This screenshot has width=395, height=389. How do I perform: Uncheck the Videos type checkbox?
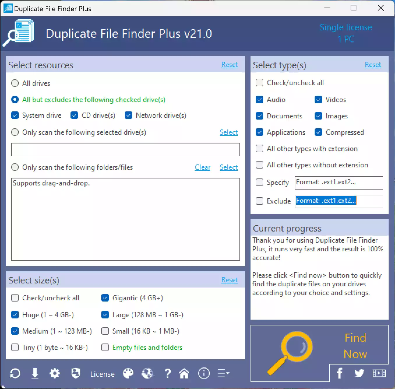(318, 100)
